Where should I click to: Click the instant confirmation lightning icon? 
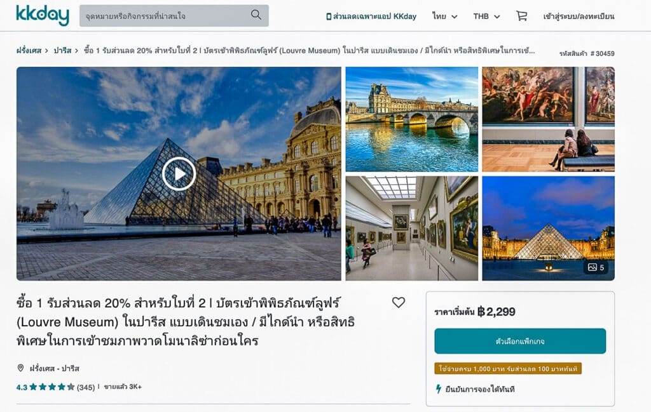tap(439, 389)
